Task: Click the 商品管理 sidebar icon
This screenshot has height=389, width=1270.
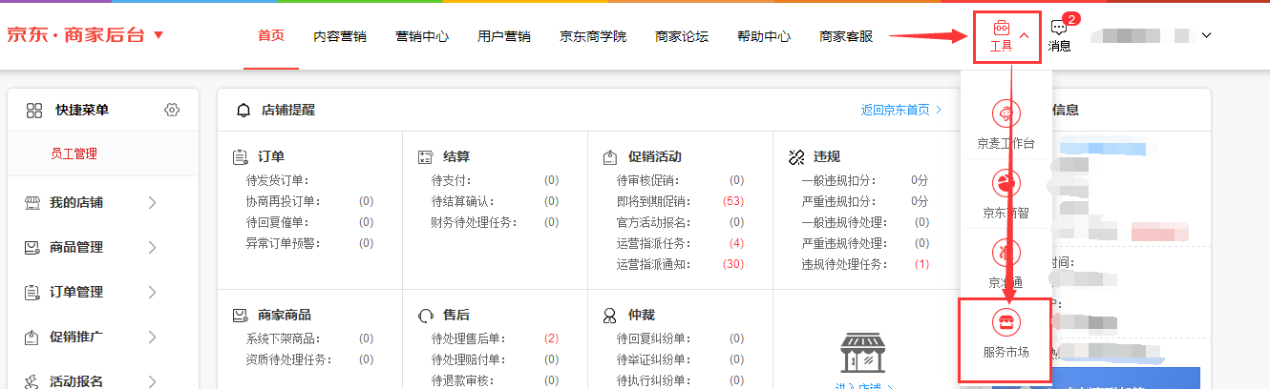Action: click(x=32, y=247)
